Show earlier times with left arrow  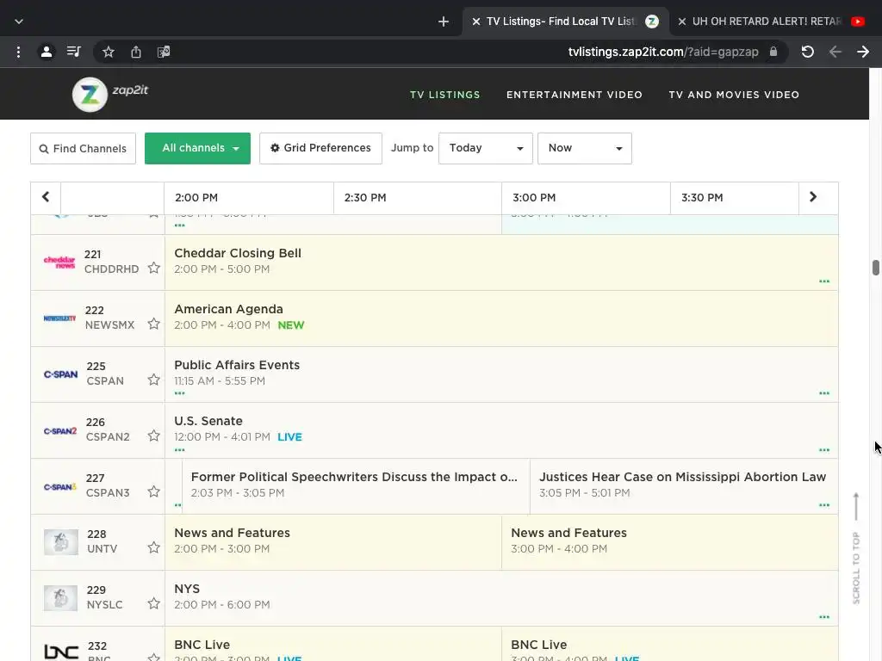click(46, 197)
